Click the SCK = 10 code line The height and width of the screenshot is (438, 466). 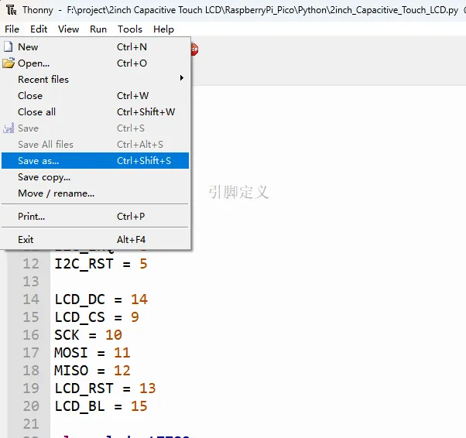pos(88,335)
